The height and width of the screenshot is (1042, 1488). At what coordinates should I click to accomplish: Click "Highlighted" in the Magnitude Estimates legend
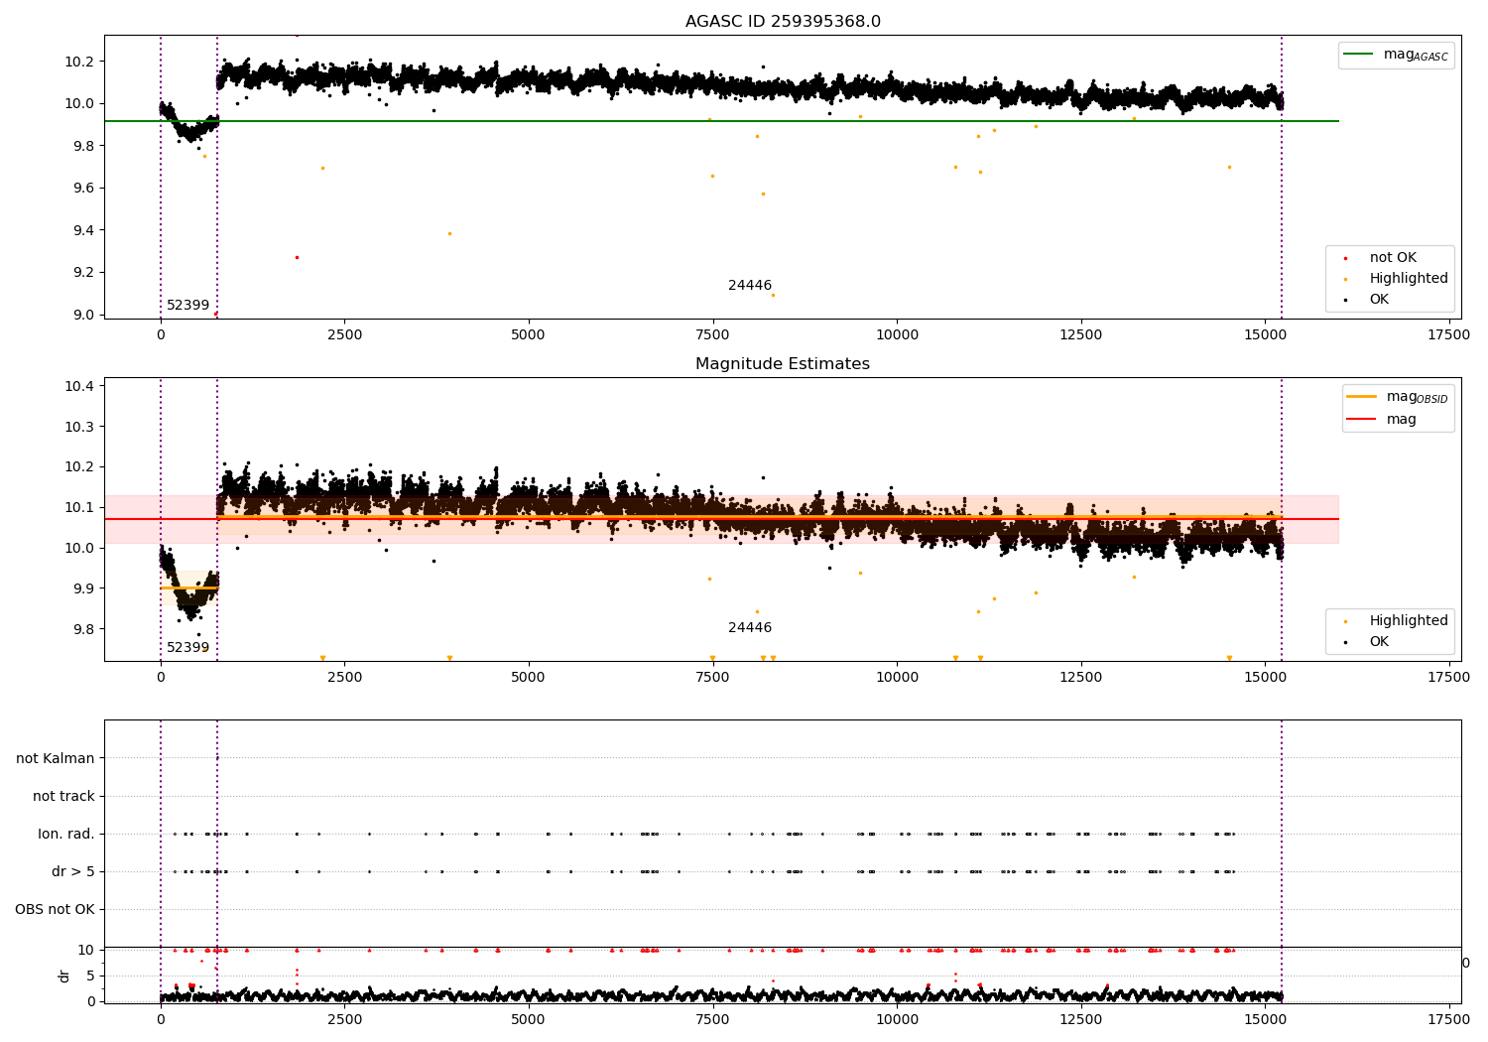pyautogui.click(x=1409, y=621)
